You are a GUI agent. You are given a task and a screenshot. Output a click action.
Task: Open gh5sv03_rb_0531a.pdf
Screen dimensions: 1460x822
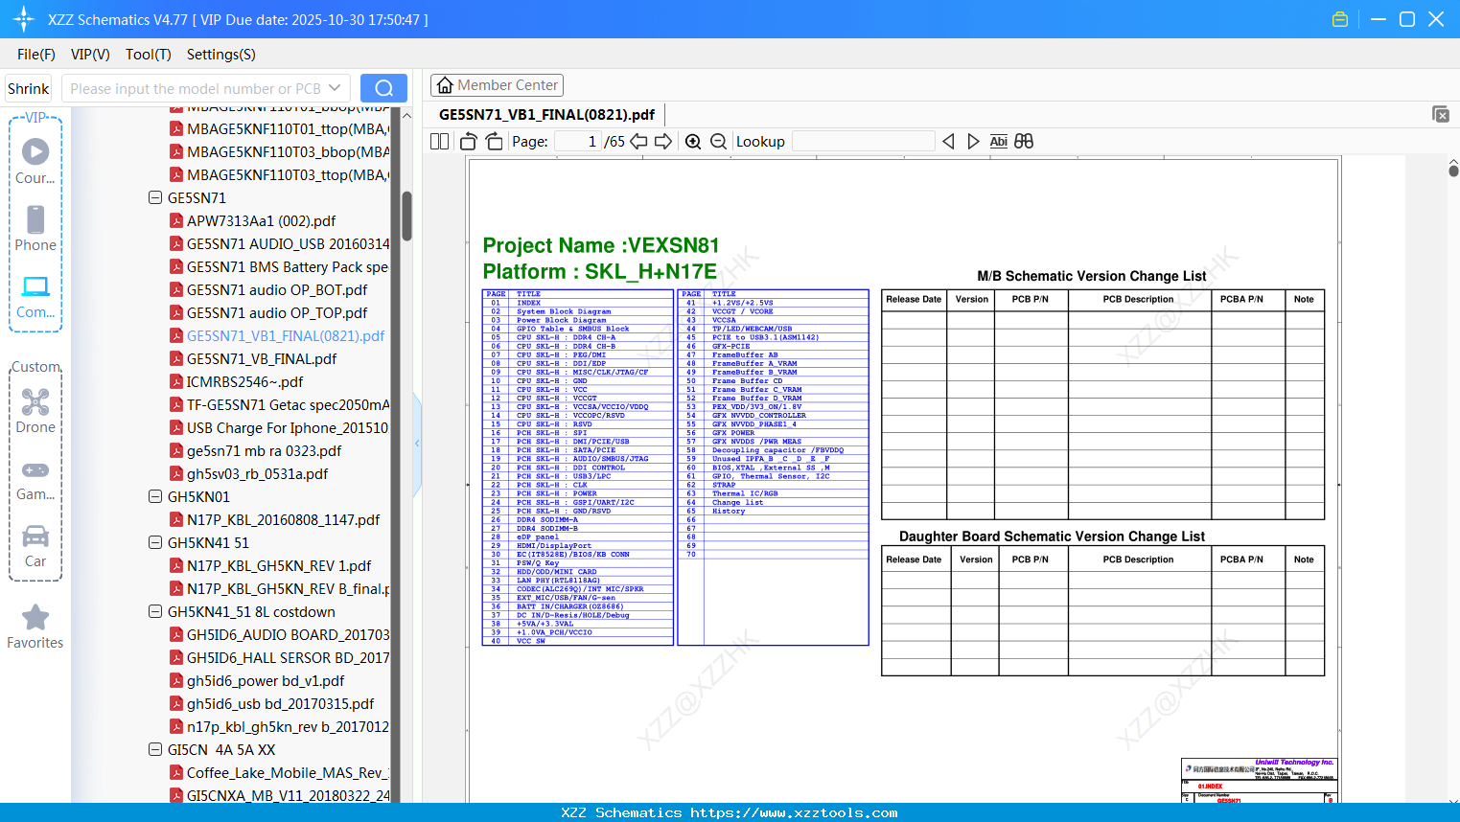(249, 474)
